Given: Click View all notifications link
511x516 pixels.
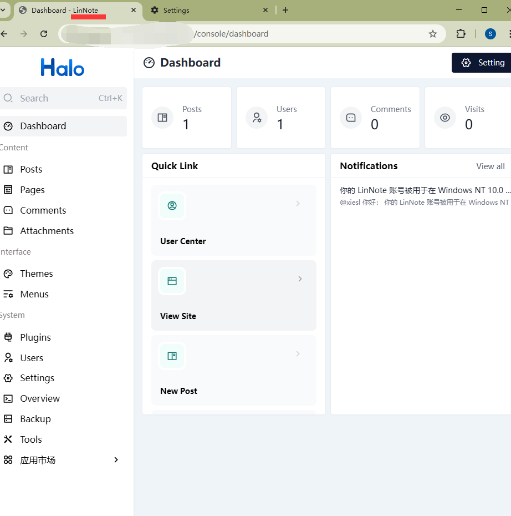Looking at the screenshot, I should (x=490, y=166).
